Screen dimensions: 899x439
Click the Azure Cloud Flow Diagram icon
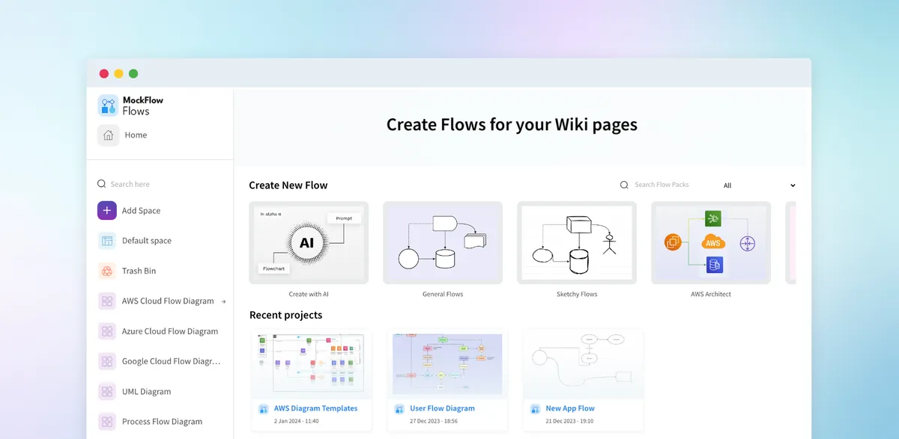tap(107, 331)
